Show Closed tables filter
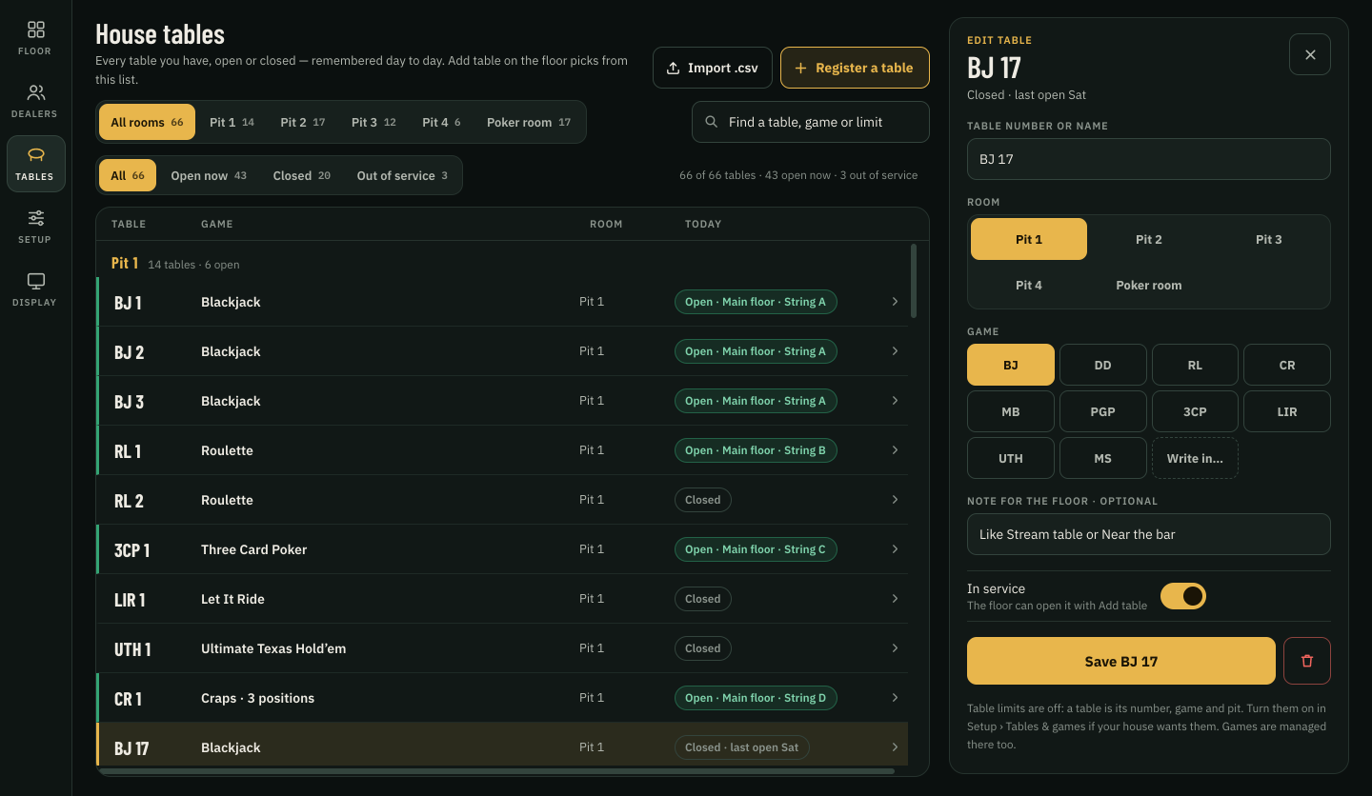This screenshot has width=1372, height=796. (x=301, y=175)
